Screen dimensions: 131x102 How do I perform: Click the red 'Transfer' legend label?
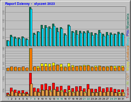click(x=128, y=92)
